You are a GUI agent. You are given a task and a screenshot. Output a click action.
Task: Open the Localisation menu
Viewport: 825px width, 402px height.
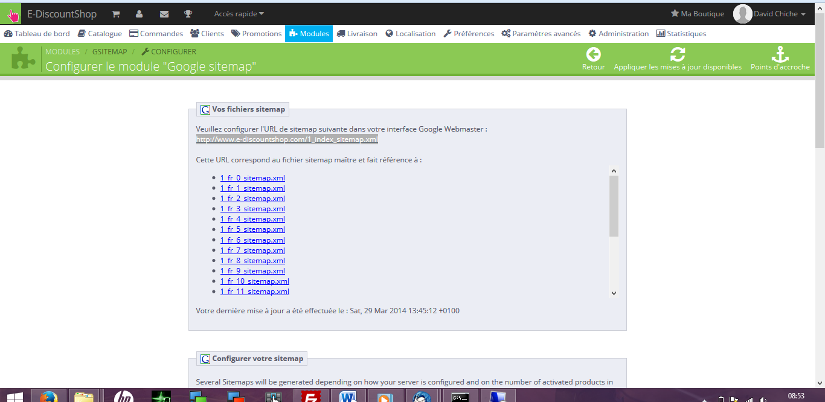(x=410, y=34)
